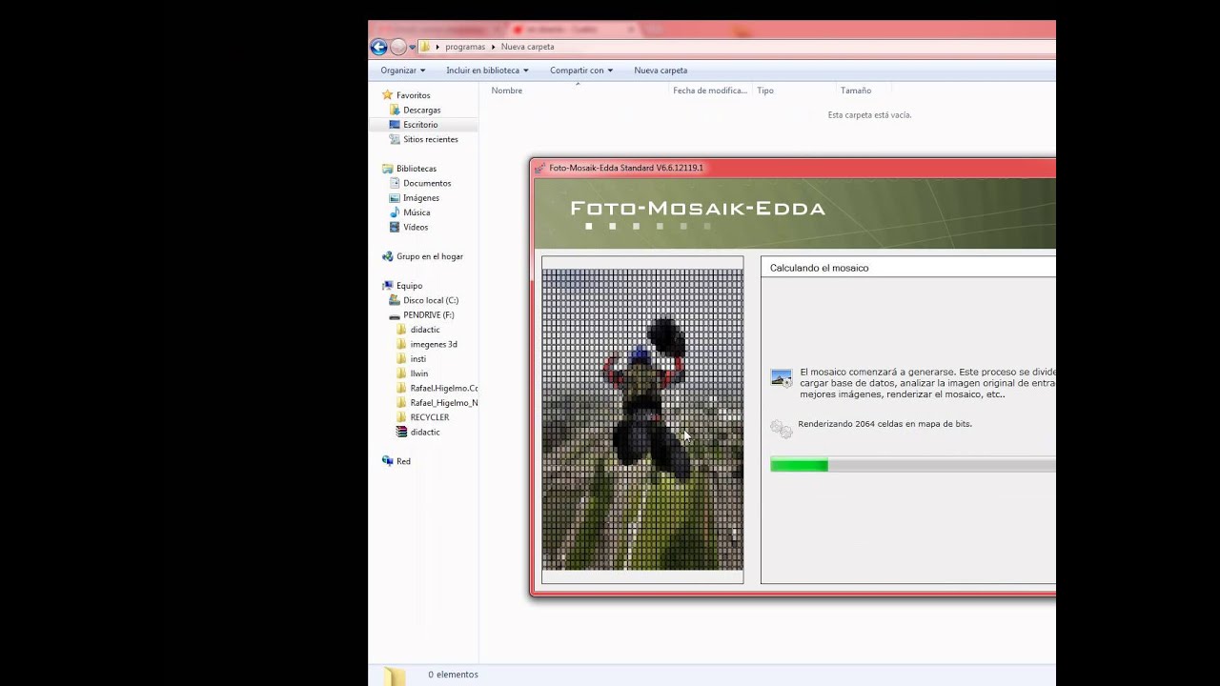The width and height of the screenshot is (1220, 686).
Task: Open the recent locations dropdown arrow
Action: click(x=412, y=47)
